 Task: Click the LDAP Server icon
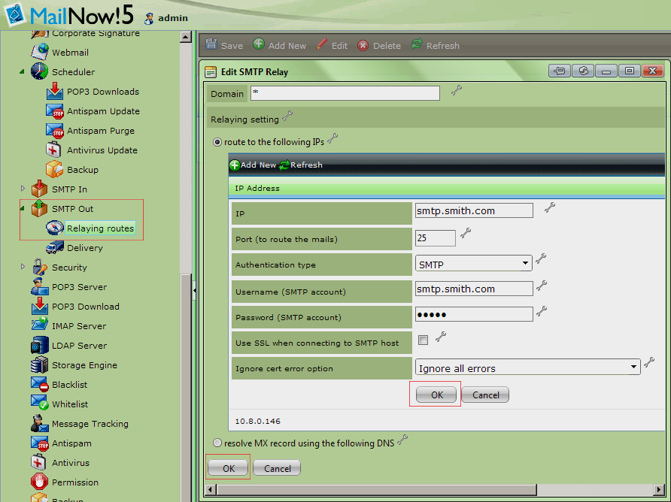tap(39, 345)
